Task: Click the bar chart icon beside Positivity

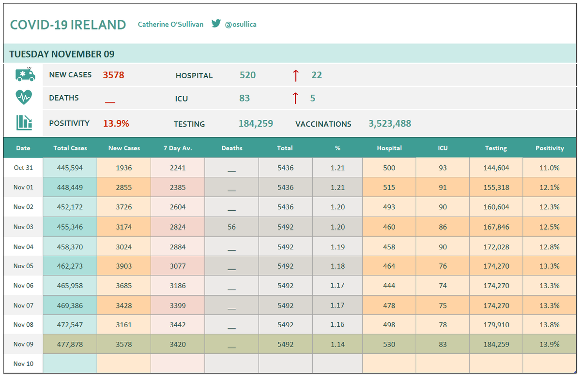Action: pos(24,122)
